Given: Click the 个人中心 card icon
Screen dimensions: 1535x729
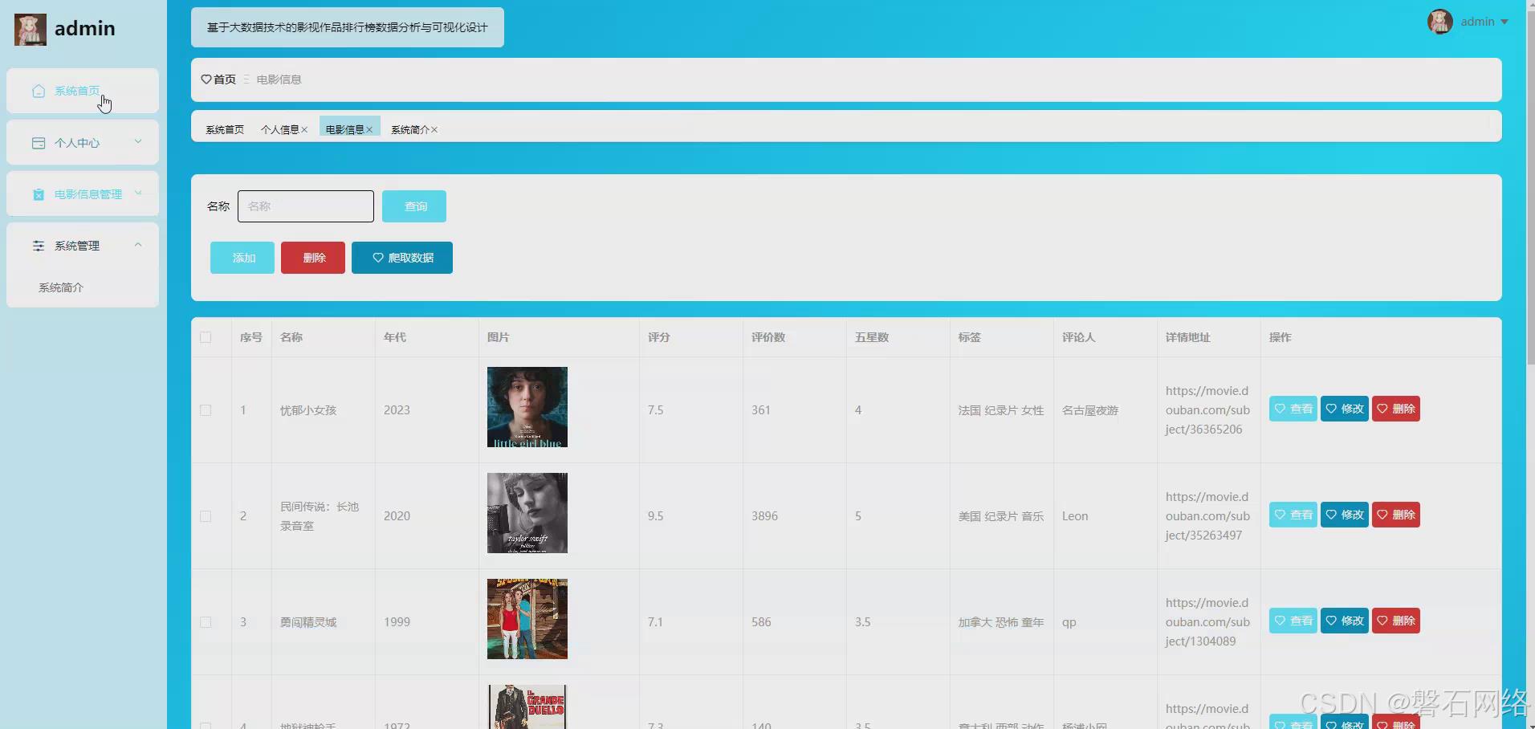Looking at the screenshot, I should [39, 143].
